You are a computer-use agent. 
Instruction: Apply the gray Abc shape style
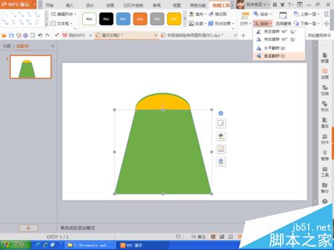click(x=157, y=19)
